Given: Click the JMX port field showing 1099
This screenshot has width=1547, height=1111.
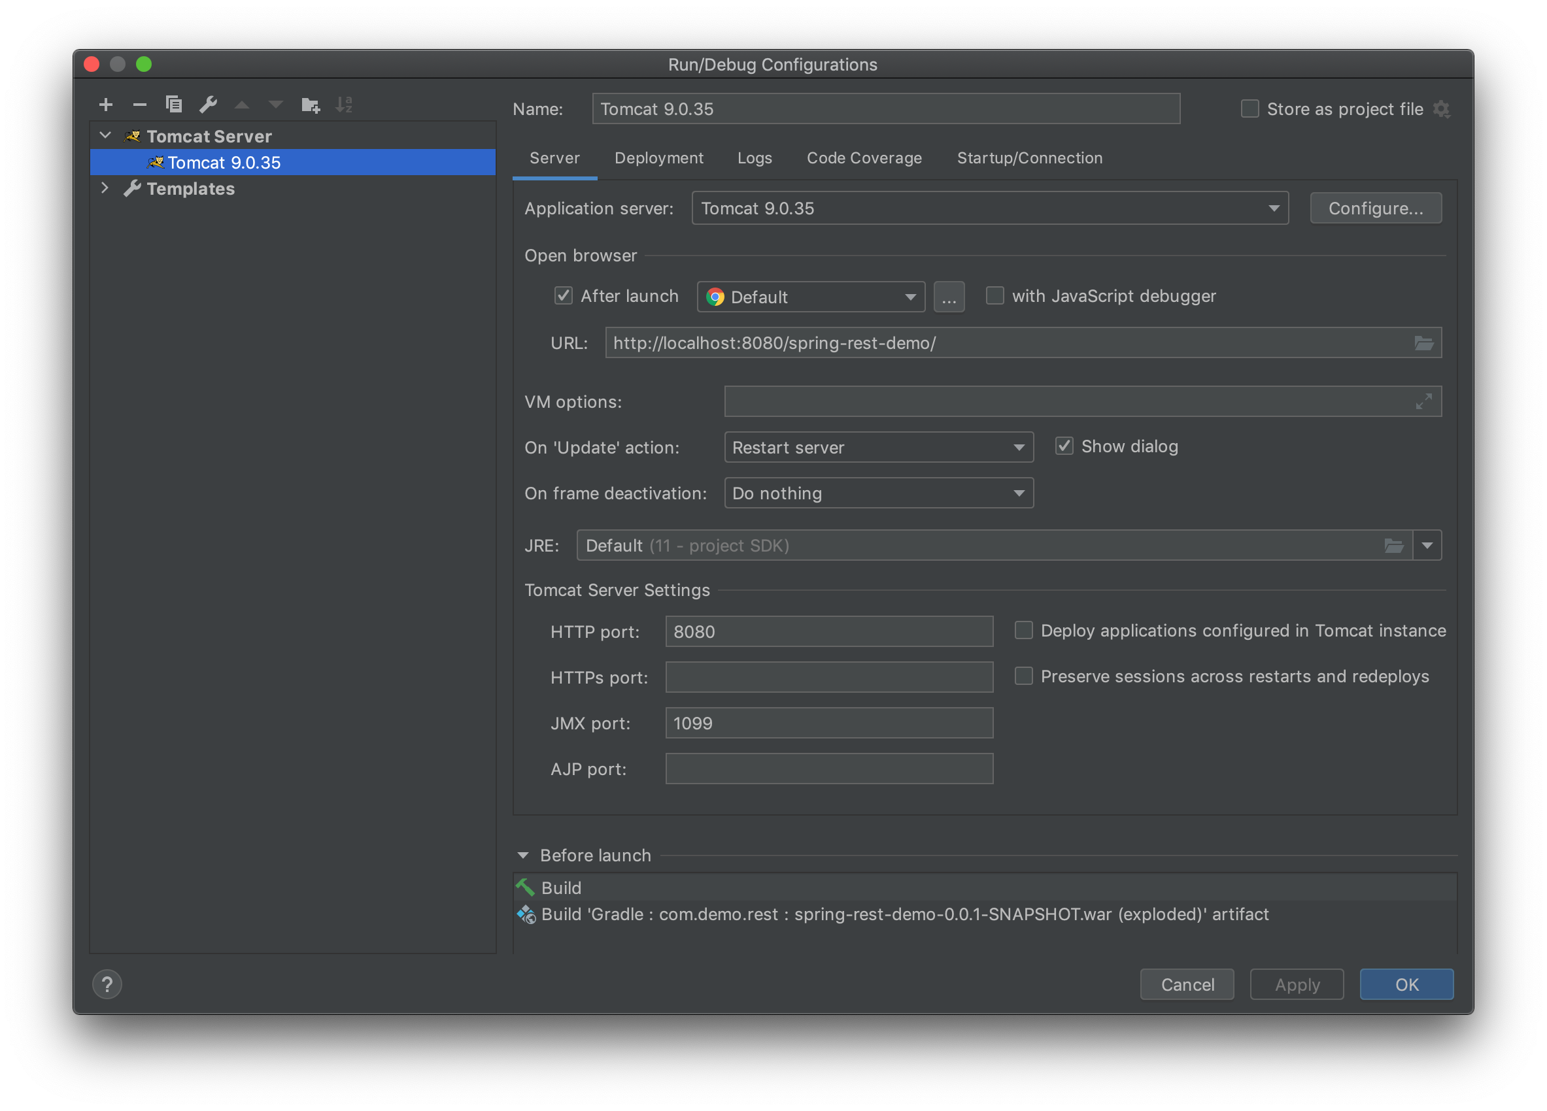Looking at the screenshot, I should (830, 723).
